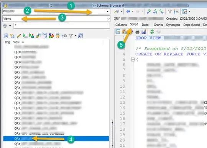Open the schema dropdown arrow
The width and height of the screenshot is (207, 148).
pos(108,12)
